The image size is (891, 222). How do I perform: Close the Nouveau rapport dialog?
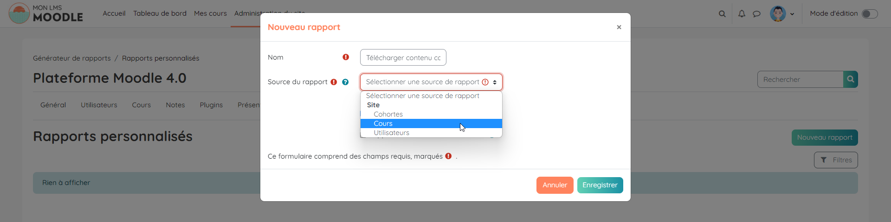click(x=619, y=27)
